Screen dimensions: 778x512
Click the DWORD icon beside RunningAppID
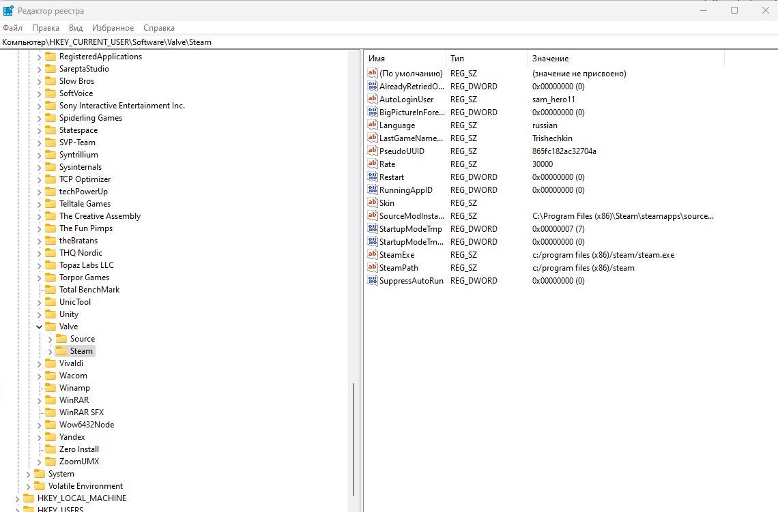pos(372,190)
